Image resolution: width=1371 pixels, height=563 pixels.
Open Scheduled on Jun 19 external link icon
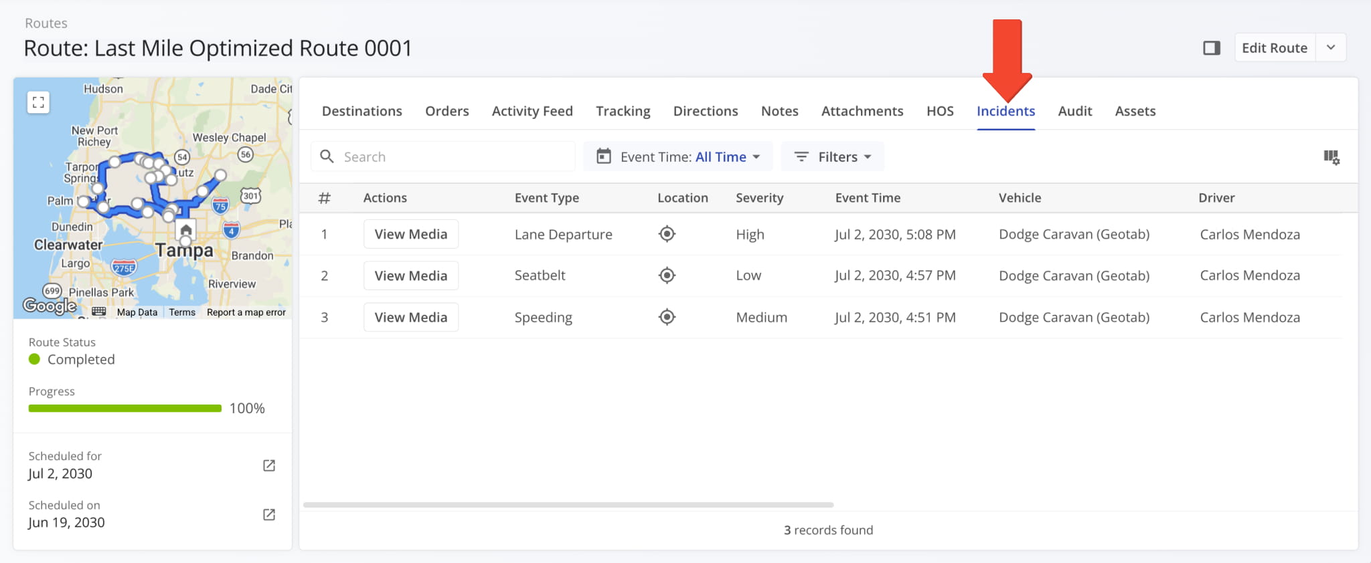click(x=269, y=514)
